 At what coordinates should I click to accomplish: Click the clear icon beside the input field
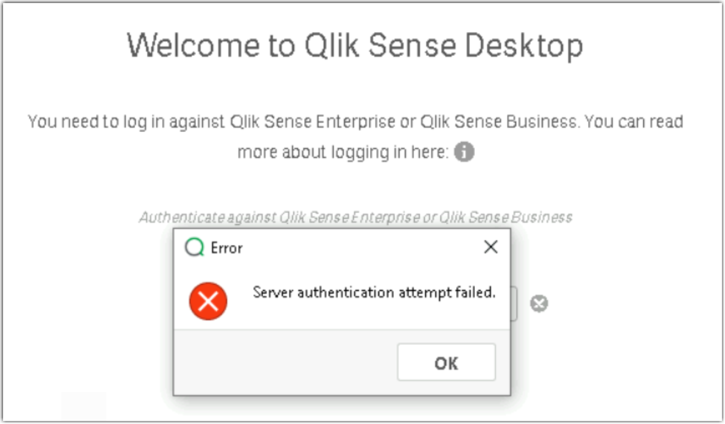539,303
